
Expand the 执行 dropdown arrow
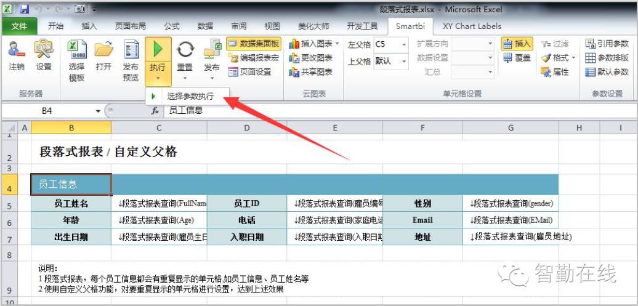tap(158, 78)
